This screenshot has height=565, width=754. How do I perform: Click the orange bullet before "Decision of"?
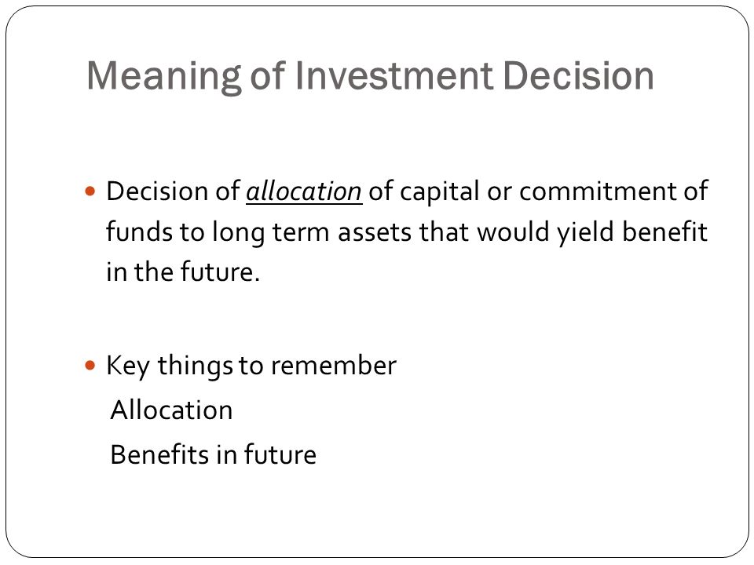[90, 192]
